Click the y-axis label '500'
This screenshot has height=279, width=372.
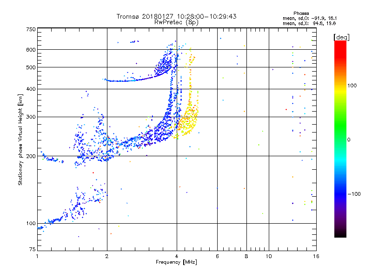[31, 67]
